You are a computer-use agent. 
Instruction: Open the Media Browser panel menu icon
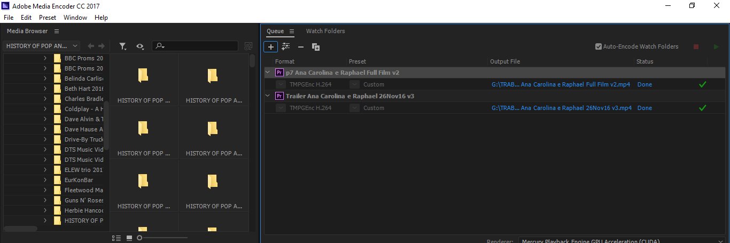click(x=57, y=32)
